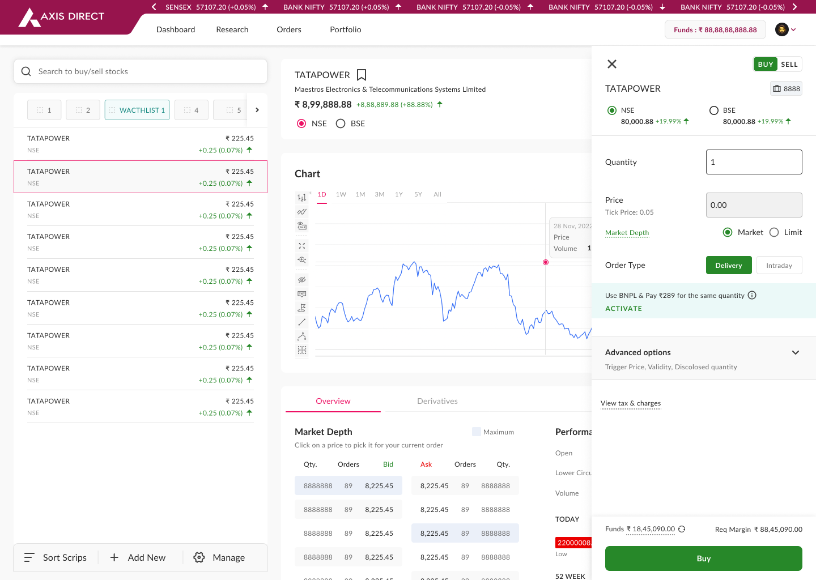Open View tax & charges link
This screenshot has height=580, width=816.
631,403
